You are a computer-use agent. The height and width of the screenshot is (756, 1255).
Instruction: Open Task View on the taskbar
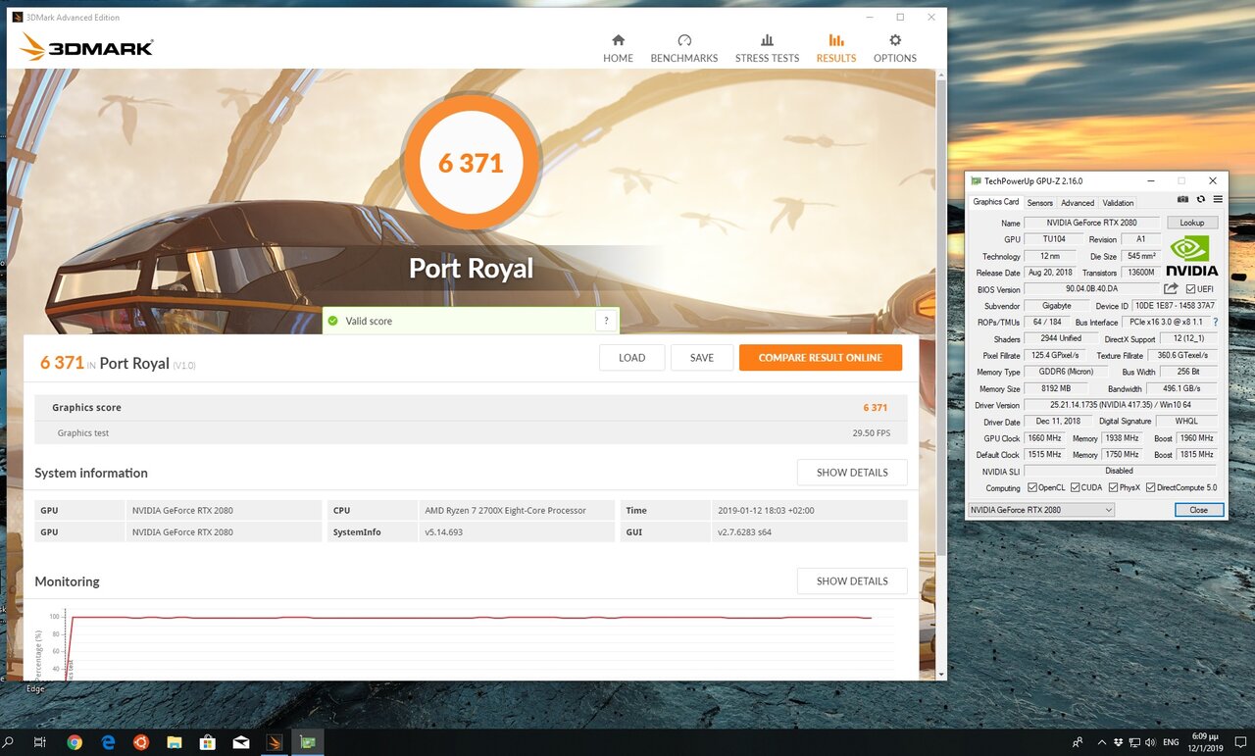[40, 742]
